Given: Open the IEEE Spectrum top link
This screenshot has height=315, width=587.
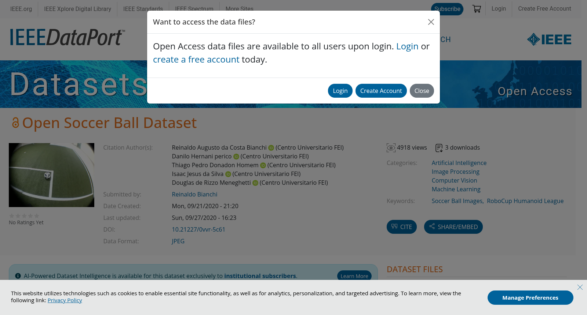Looking at the screenshot, I should tap(194, 9).
